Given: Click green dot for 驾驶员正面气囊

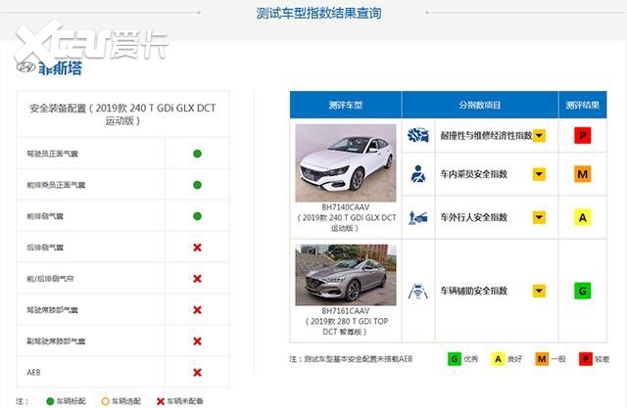Looking at the screenshot, I should tap(197, 154).
